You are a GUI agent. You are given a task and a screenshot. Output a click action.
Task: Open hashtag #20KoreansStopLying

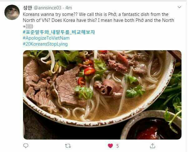point(45,44)
